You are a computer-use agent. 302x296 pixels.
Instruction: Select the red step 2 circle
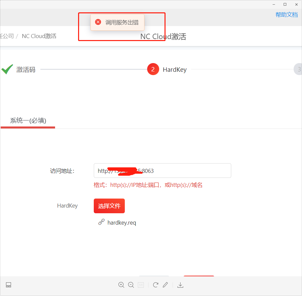(x=153, y=69)
